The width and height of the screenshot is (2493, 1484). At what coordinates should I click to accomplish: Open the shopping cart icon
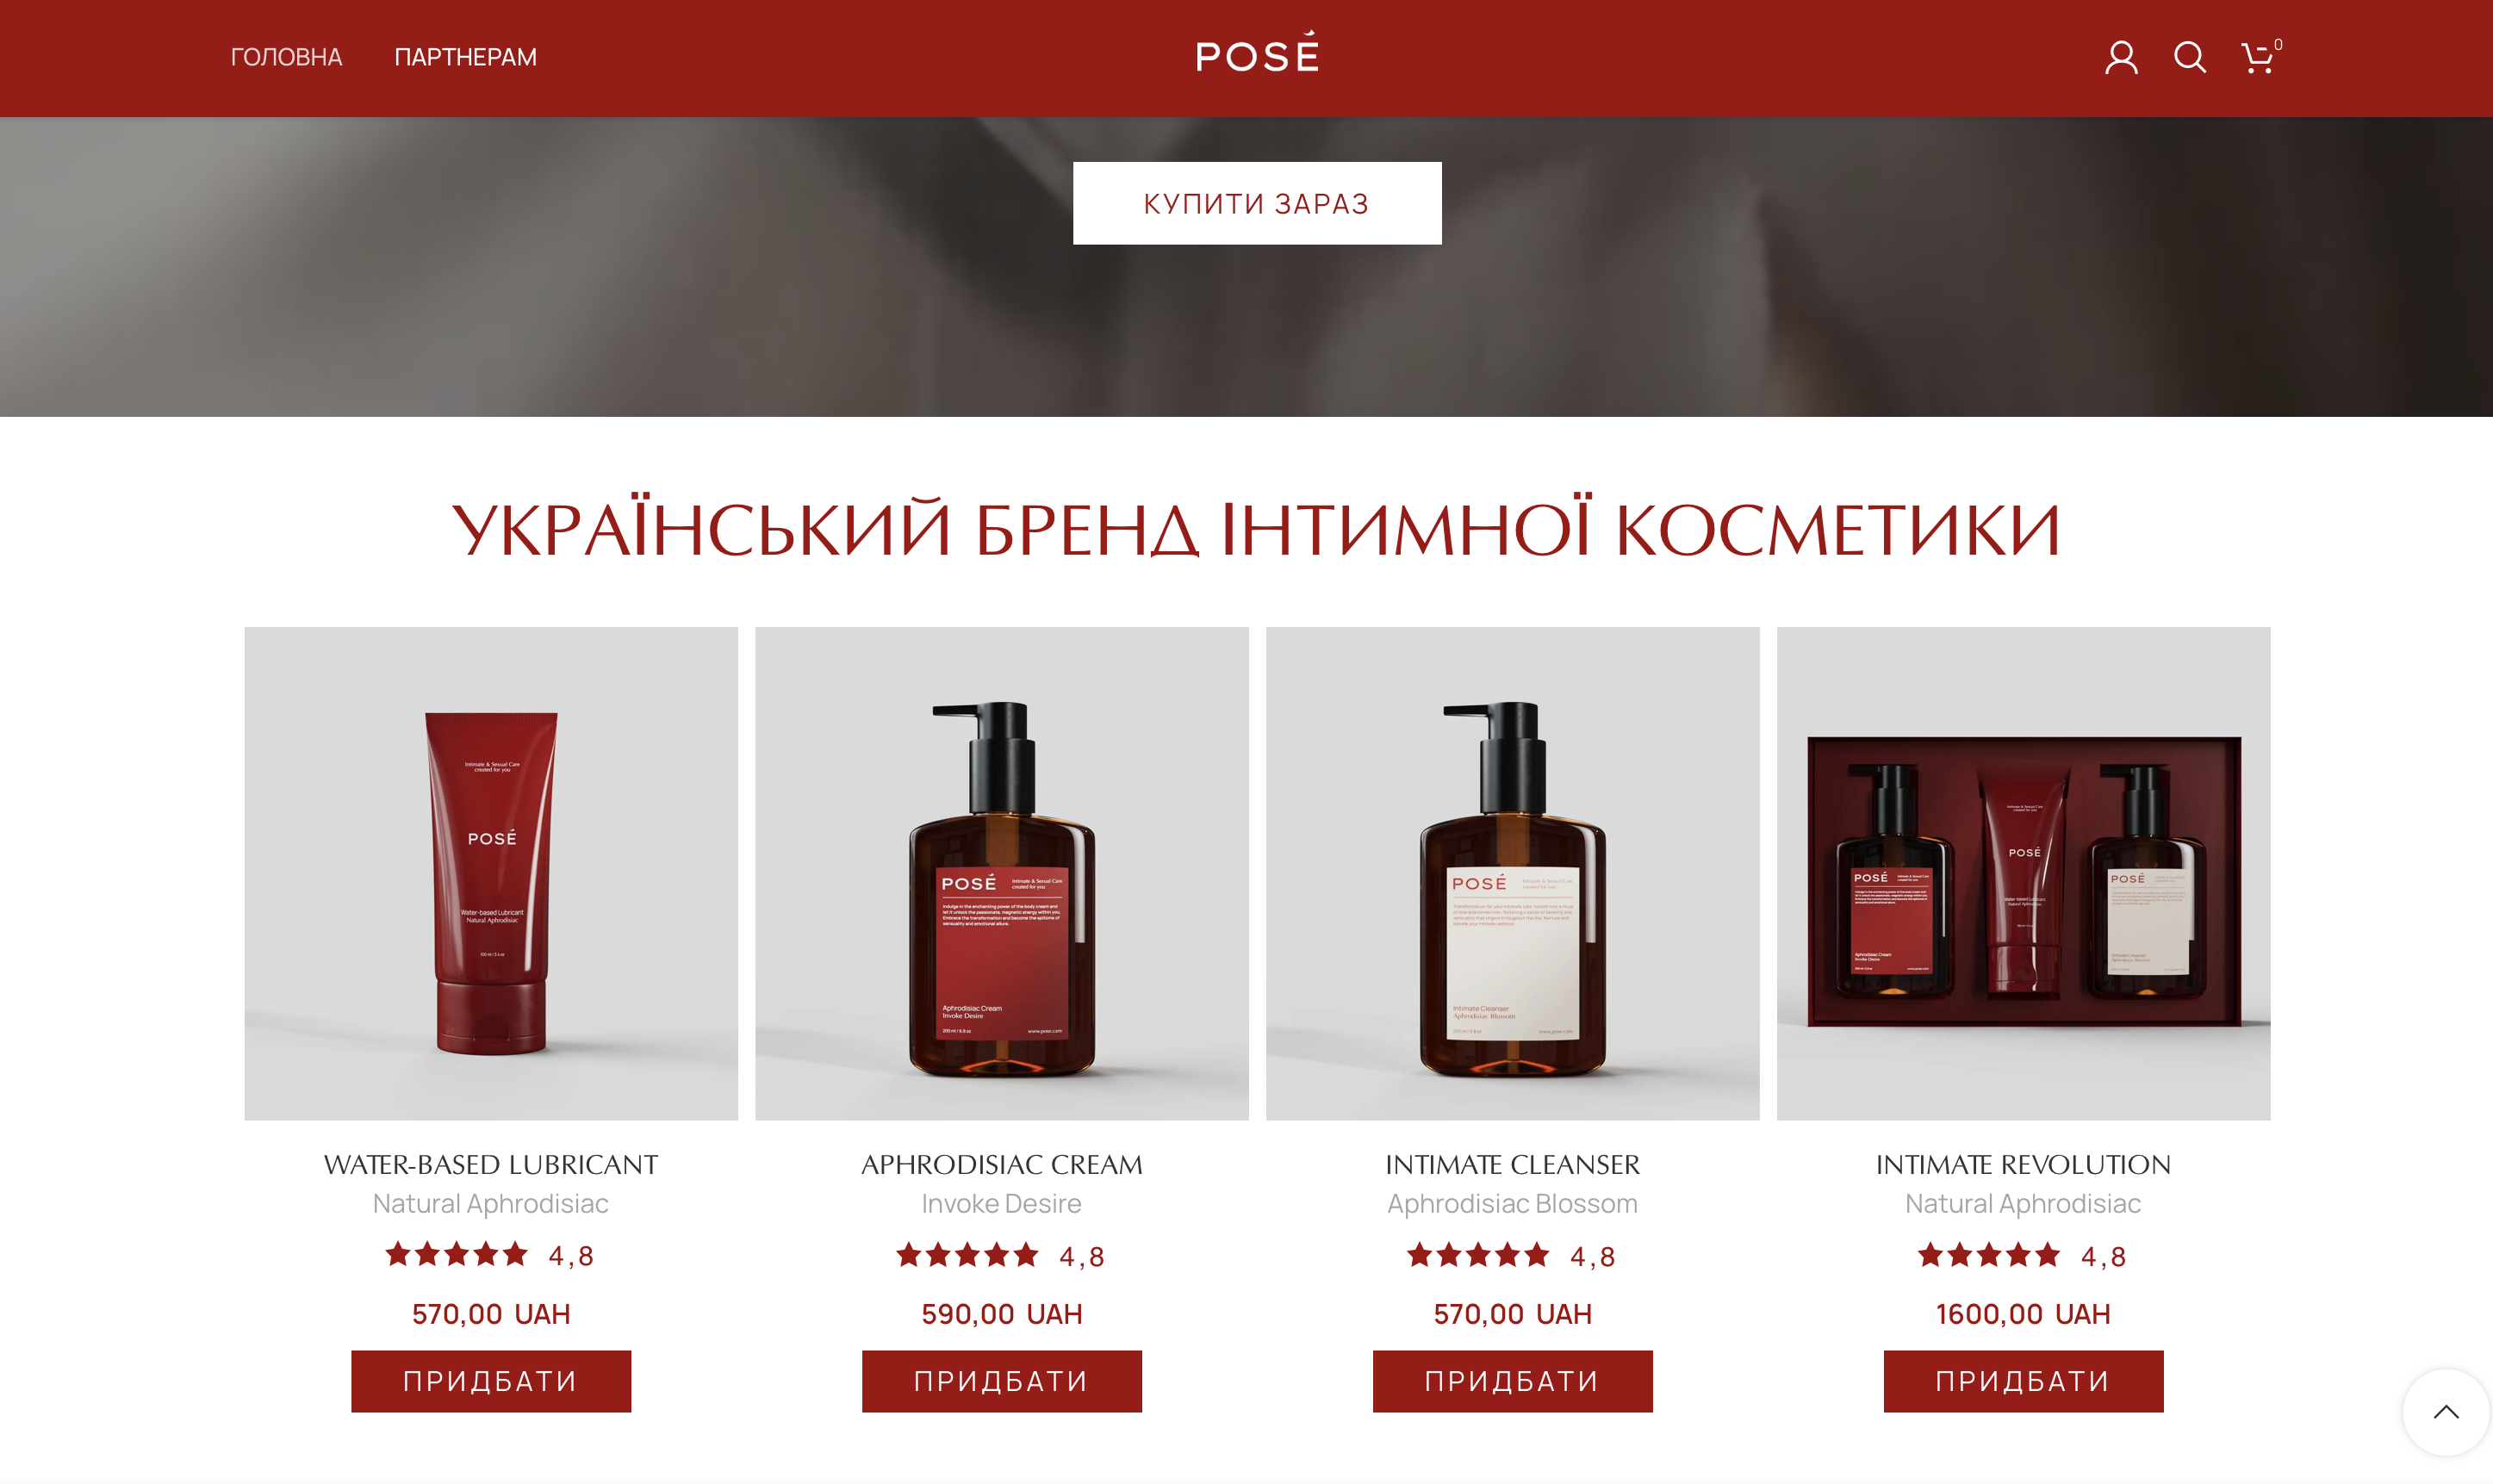point(2260,57)
